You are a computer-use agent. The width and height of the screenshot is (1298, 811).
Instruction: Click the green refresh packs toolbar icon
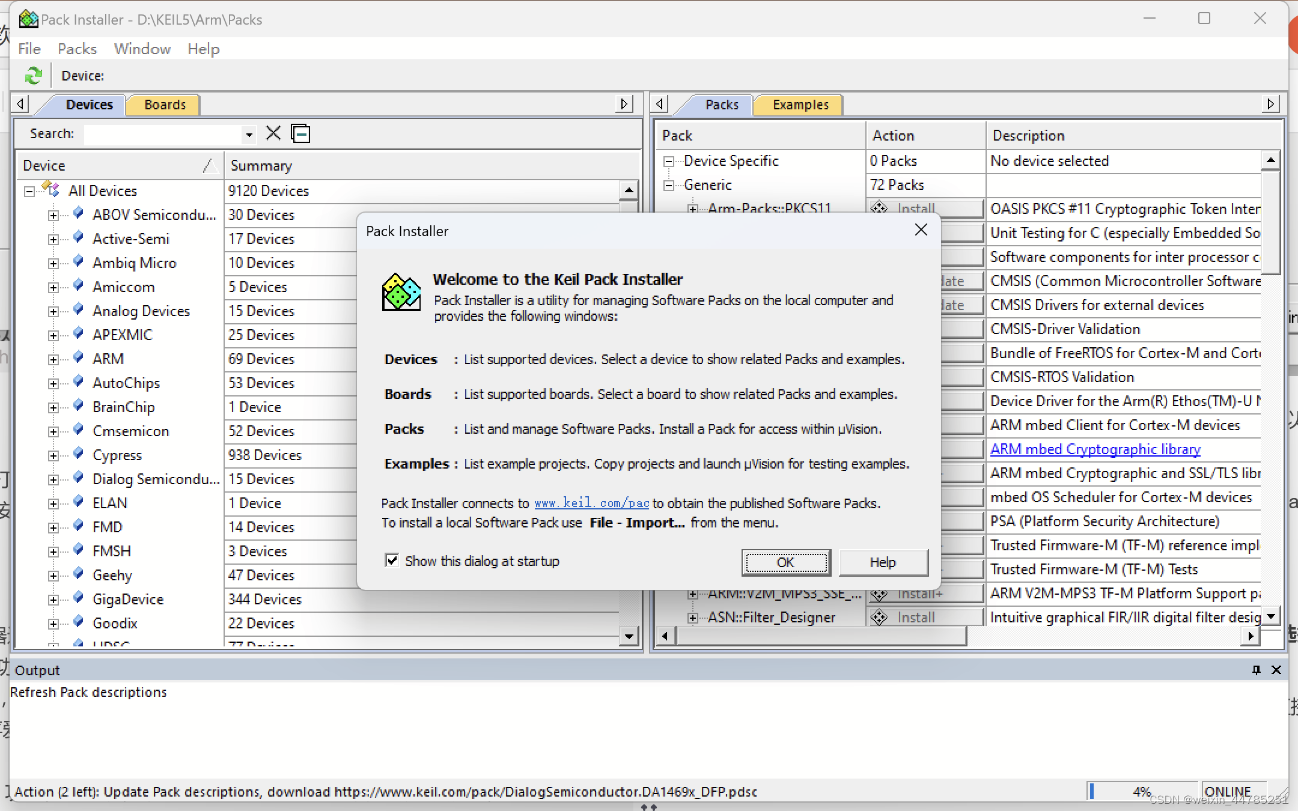pos(33,76)
